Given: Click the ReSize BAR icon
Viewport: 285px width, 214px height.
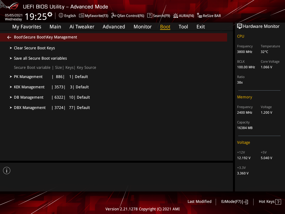Looking at the screenshot, I should (199, 16).
